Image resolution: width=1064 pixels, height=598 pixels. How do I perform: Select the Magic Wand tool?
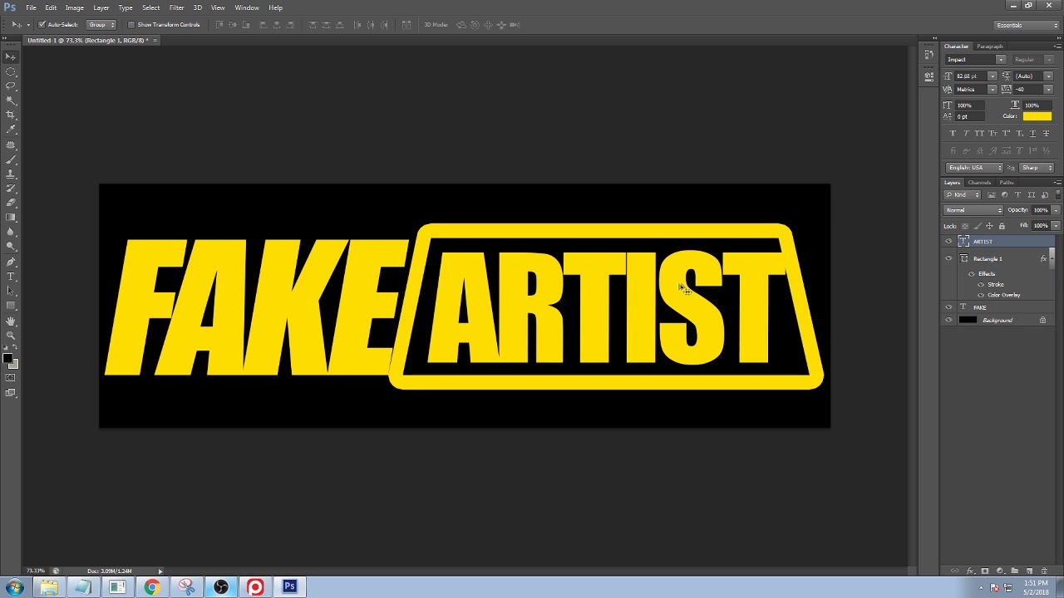click(11, 100)
